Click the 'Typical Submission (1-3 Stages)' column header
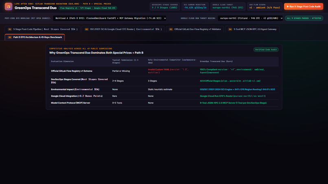328x184 pixels. [x=125, y=61]
